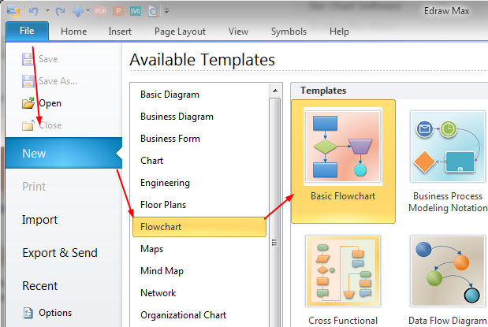Select Flowchart template category
Image resolution: width=488 pixels, height=327 pixels.
199,227
